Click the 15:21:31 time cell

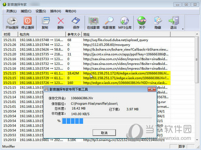(10, 40)
